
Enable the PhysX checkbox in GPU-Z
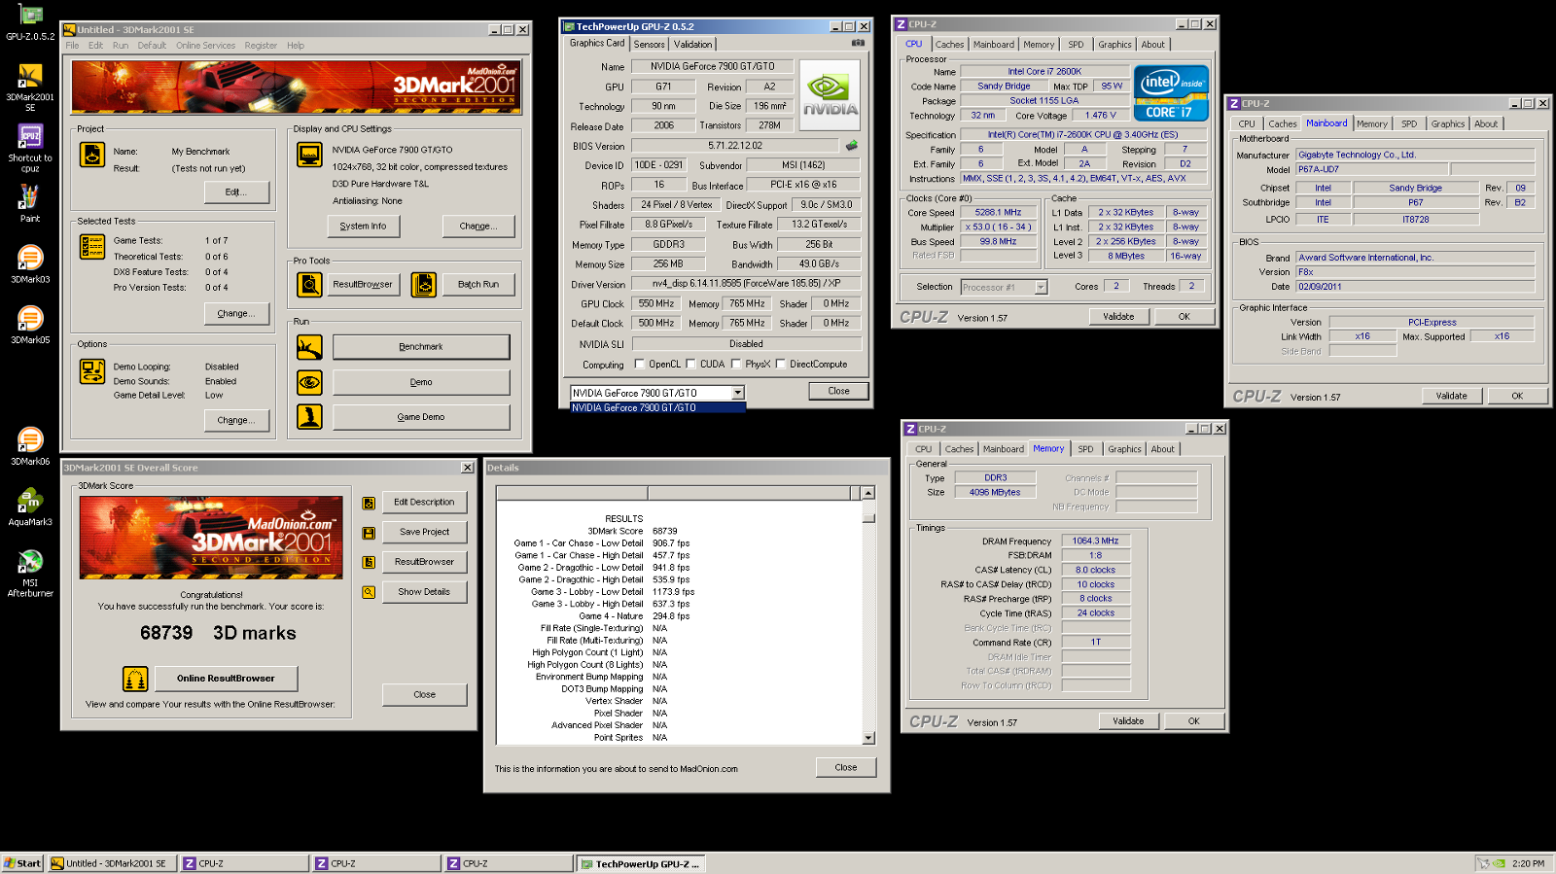tap(736, 364)
